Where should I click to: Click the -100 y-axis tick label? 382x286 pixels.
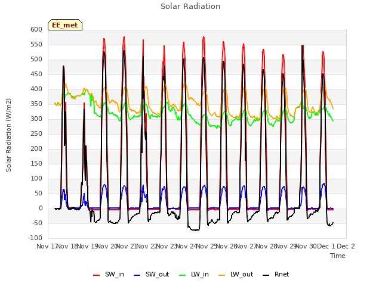click(x=35, y=238)
